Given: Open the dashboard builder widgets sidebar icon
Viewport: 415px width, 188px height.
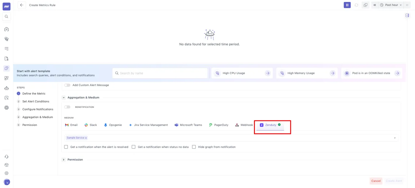Looking at the screenshot, I should coord(7,78).
